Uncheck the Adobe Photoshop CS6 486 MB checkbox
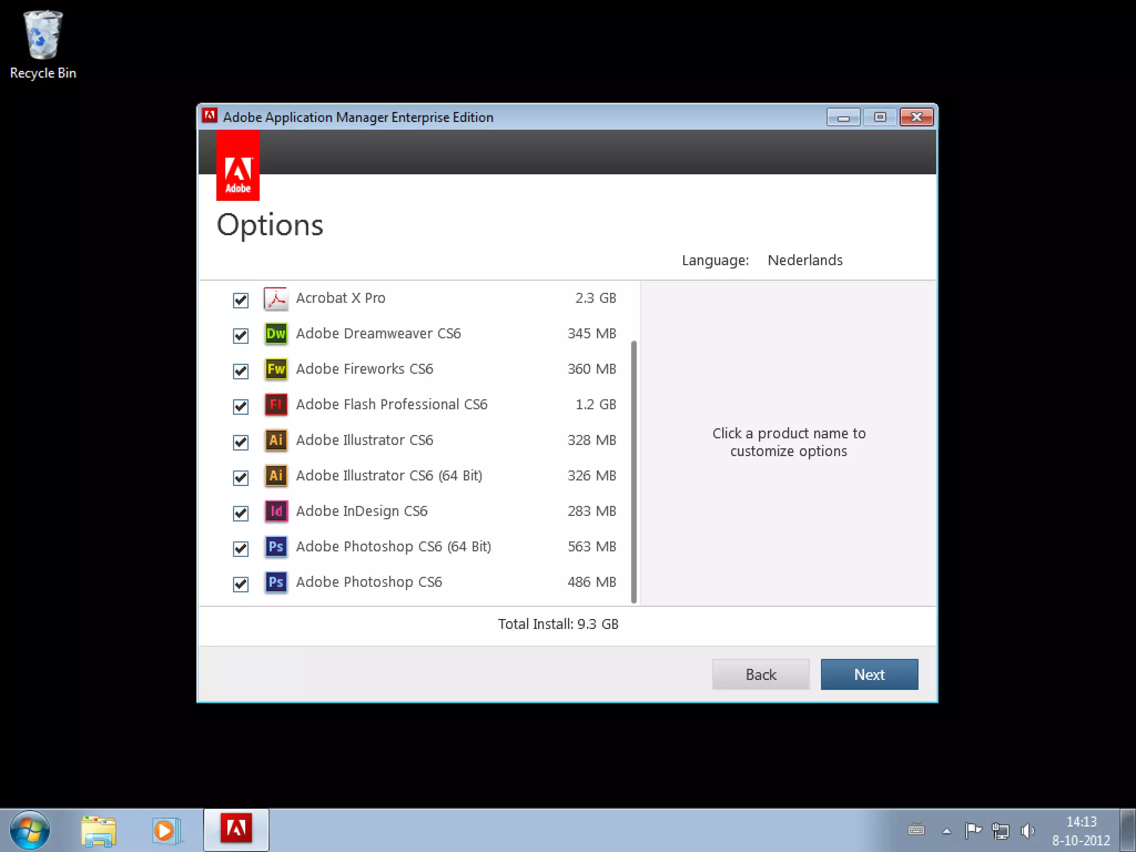This screenshot has height=852, width=1136. [x=241, y=584]
